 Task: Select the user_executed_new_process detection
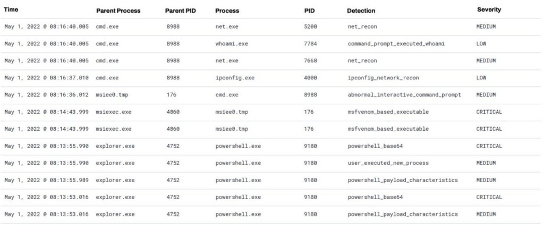click(388, 163)
